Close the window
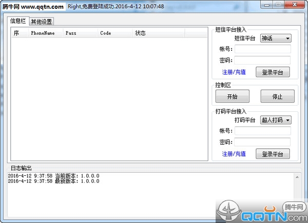Screen dimensions: 308x223 pyautogui.click(x=295, y=5)
